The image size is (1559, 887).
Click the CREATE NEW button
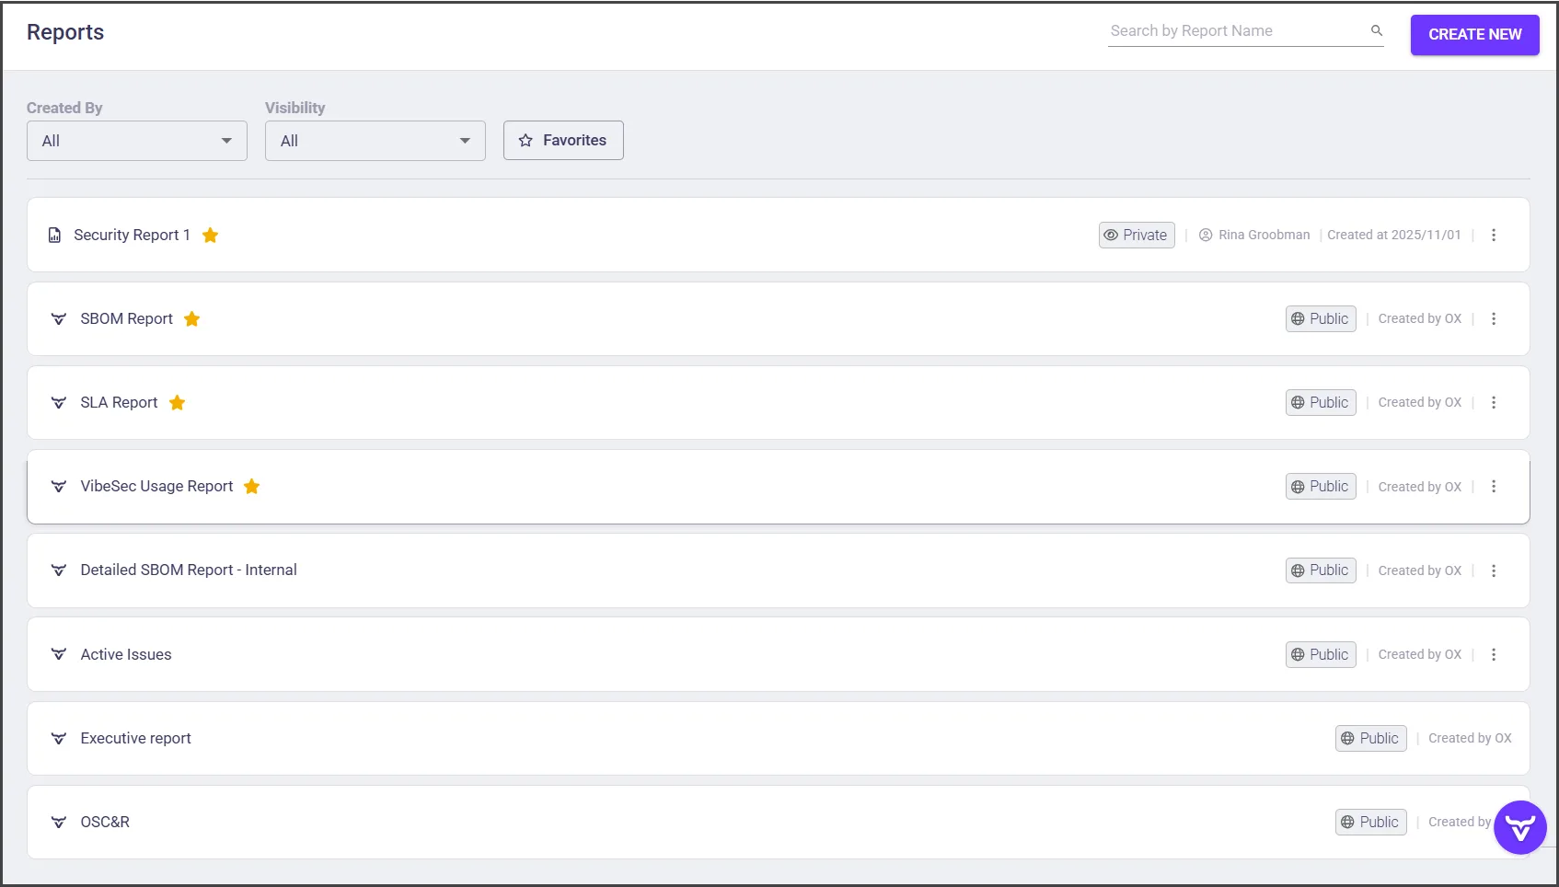(1474, 34)
